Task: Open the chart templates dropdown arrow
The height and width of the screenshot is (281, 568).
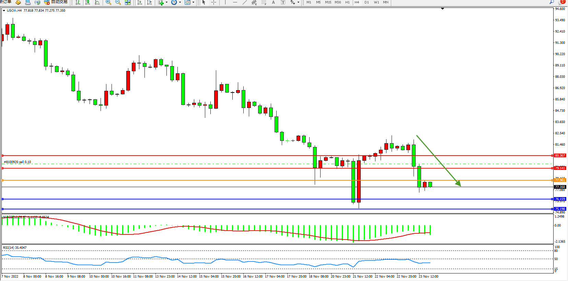Action: click(x=193, y=2)
